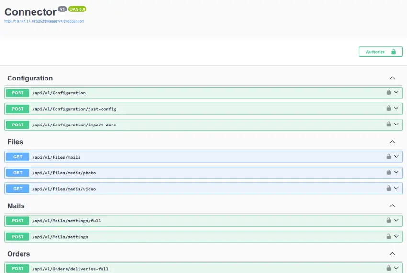Collapse the Files section chevron
This screenshot has height=273, width=407.
(392, 142)
